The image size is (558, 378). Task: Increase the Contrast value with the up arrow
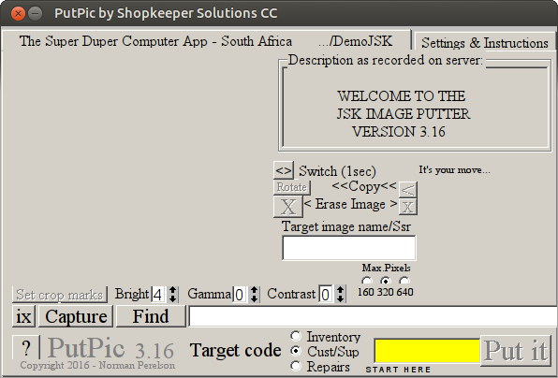click(340, 290)
